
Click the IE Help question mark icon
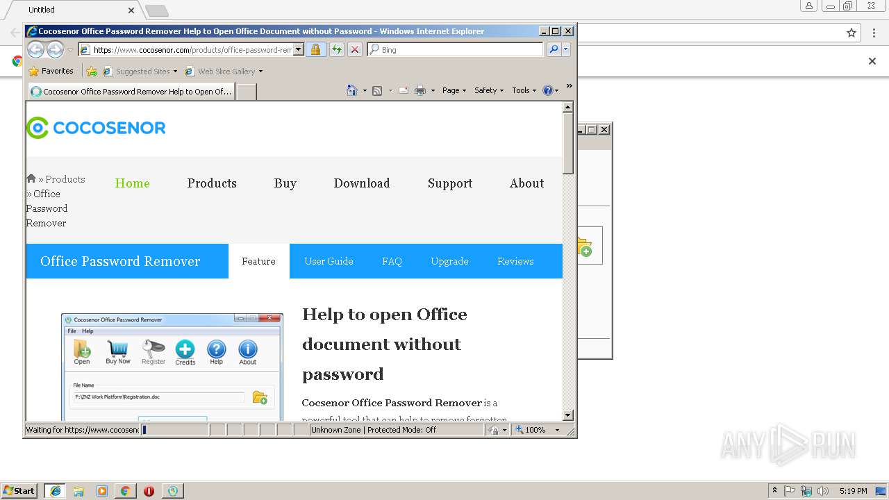click(547, 90)
